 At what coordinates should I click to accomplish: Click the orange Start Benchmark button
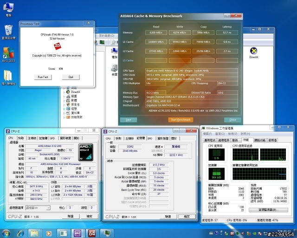coord(181,120)
